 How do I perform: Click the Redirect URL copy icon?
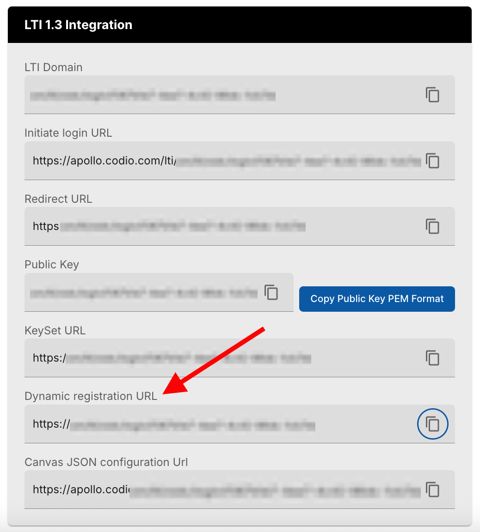pyautogui.click(x=432, y=226)
